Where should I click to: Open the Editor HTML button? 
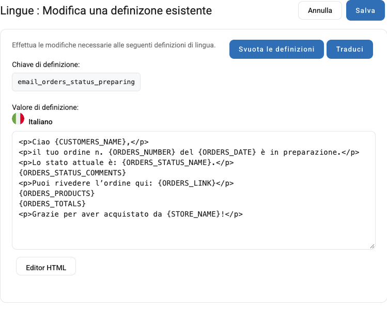click(46, 266)
